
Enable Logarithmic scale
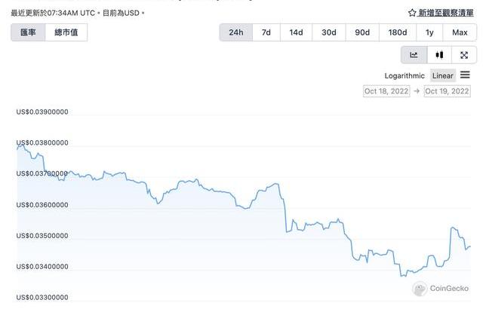405,75
